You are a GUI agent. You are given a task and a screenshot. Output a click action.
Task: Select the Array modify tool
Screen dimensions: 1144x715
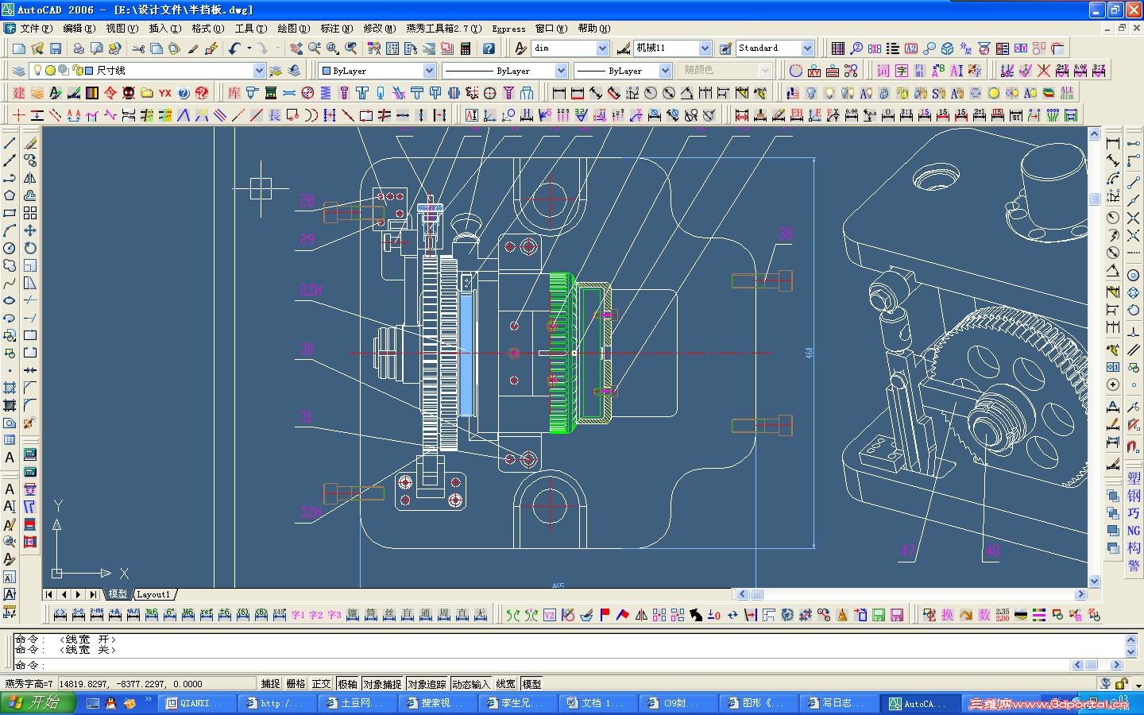(30, 214)
